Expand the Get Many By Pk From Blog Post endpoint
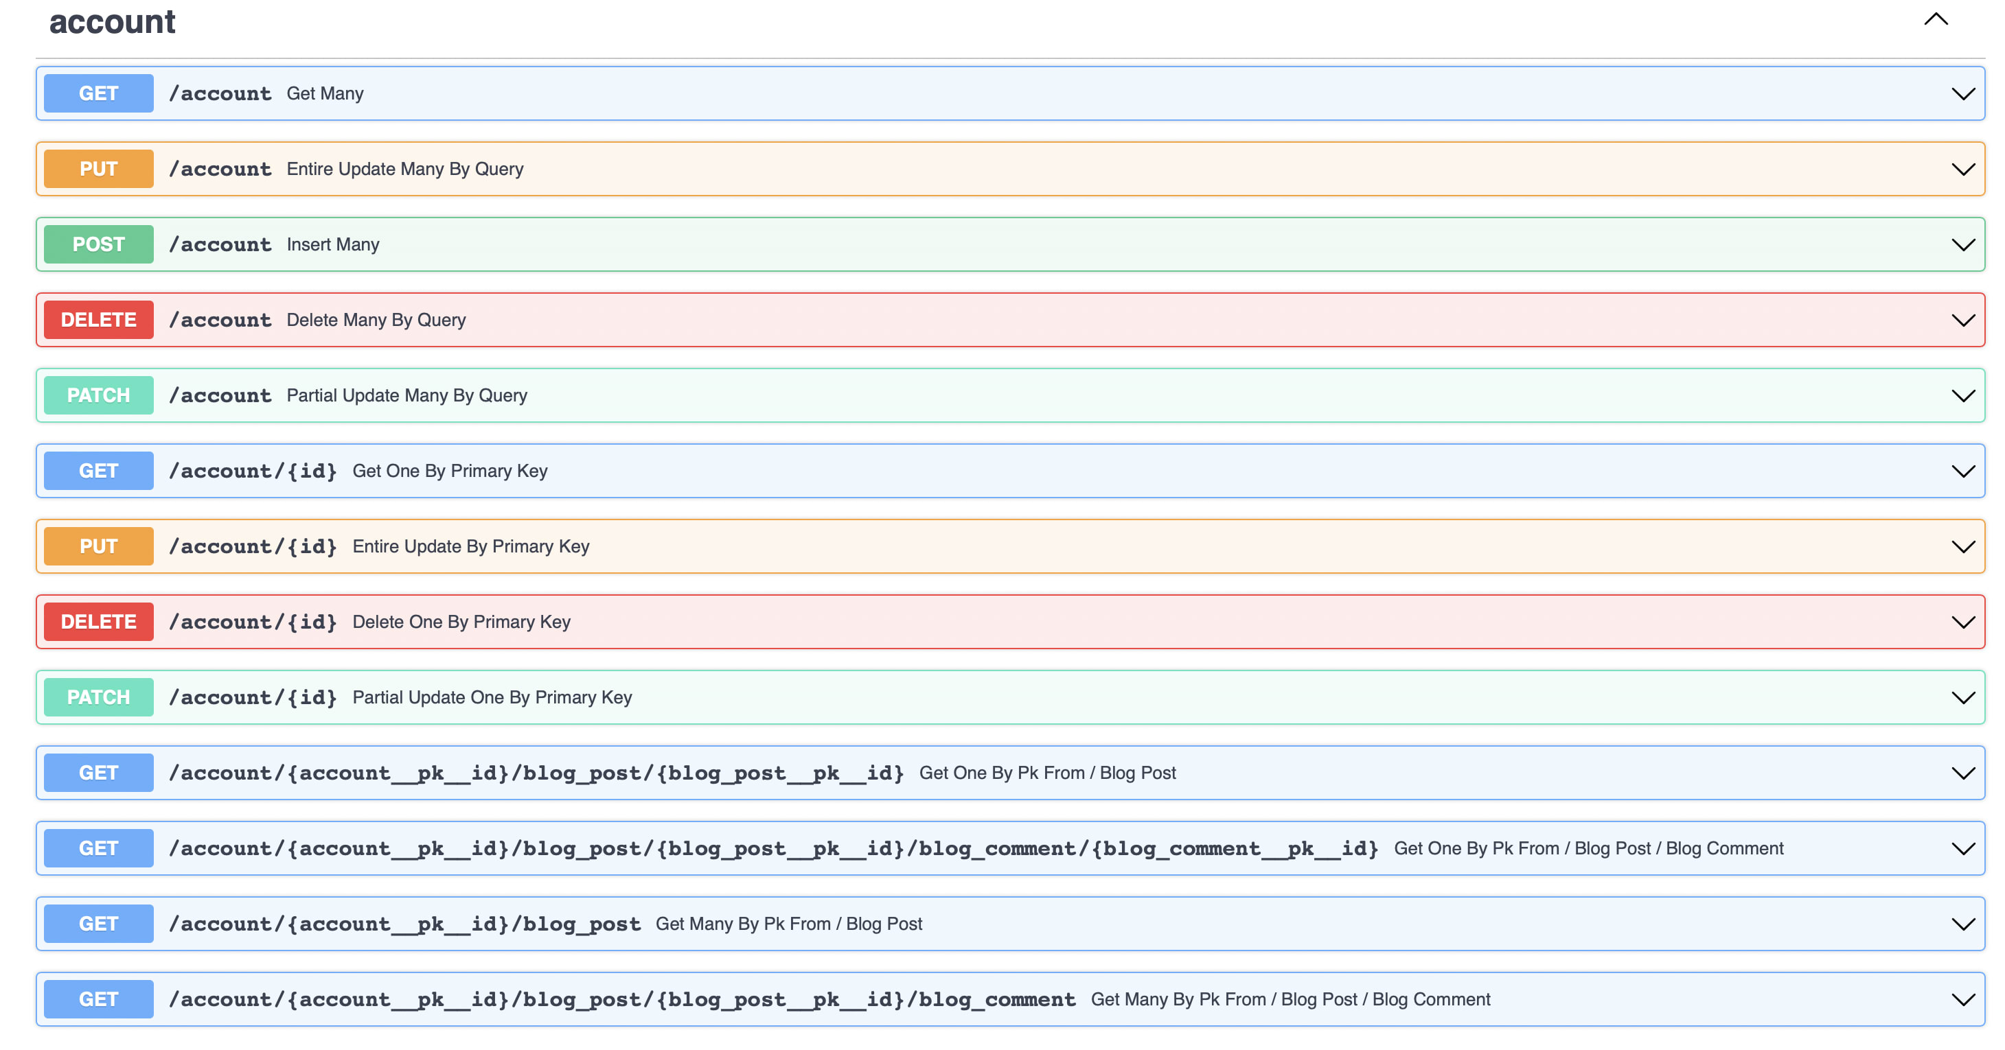Viewport: 2005px width, 1050px height. click(x=1963, y=923)
